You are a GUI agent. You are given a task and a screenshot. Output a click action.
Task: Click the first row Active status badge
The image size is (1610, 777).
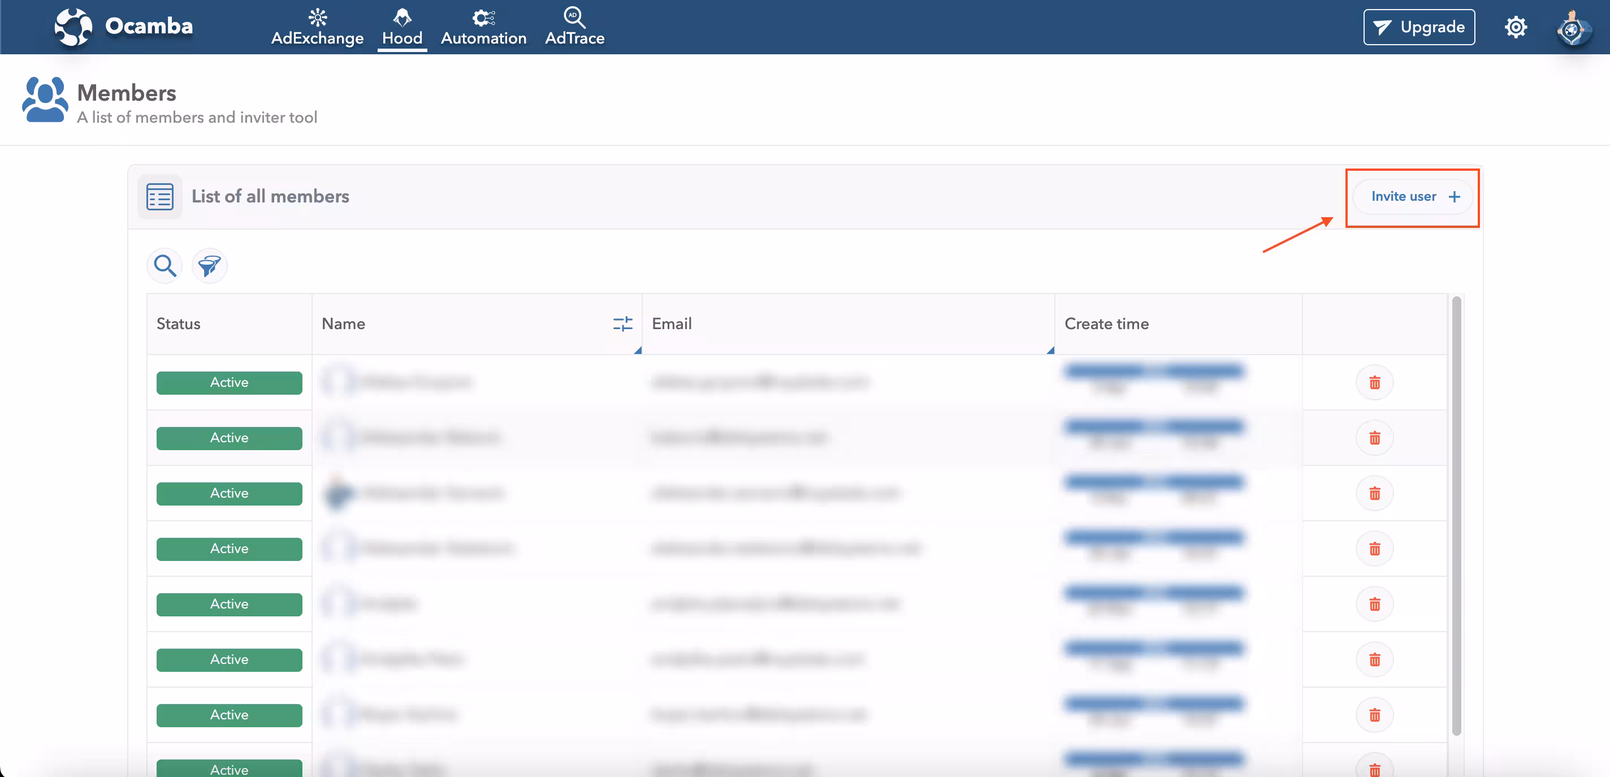(x=229, y=382)
